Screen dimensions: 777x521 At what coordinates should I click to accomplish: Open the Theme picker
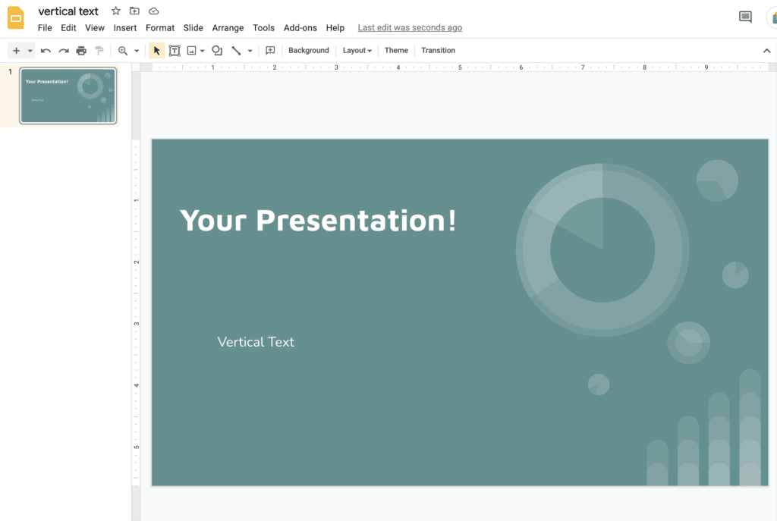tap(396, 50)
